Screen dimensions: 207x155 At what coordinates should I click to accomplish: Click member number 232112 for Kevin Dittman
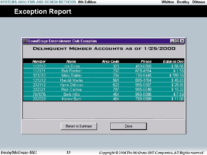point(39,85)
